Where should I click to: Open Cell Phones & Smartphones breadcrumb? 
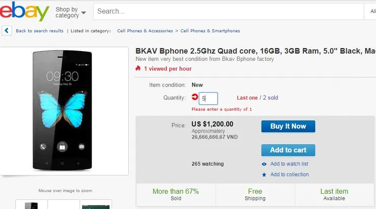click(210, 31)
